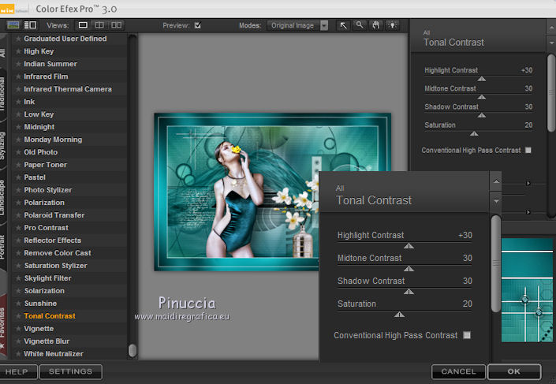
Task: Star the Pastel filter as favorite
Action: tap(18, 177)
